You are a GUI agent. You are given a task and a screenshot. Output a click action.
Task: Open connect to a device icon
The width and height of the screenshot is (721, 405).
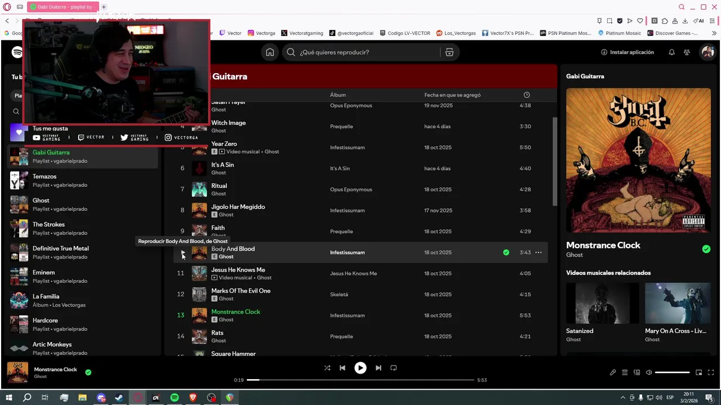point(637,372)
